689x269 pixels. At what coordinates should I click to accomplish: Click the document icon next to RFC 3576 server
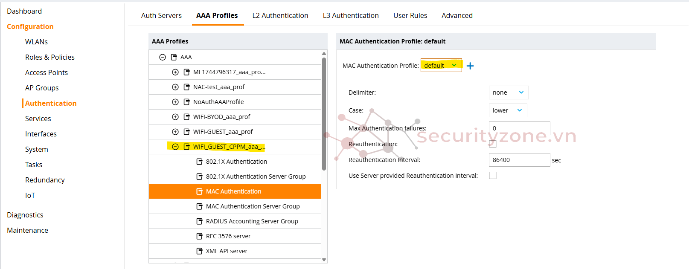pyautogui.click(x=199, y=236)
